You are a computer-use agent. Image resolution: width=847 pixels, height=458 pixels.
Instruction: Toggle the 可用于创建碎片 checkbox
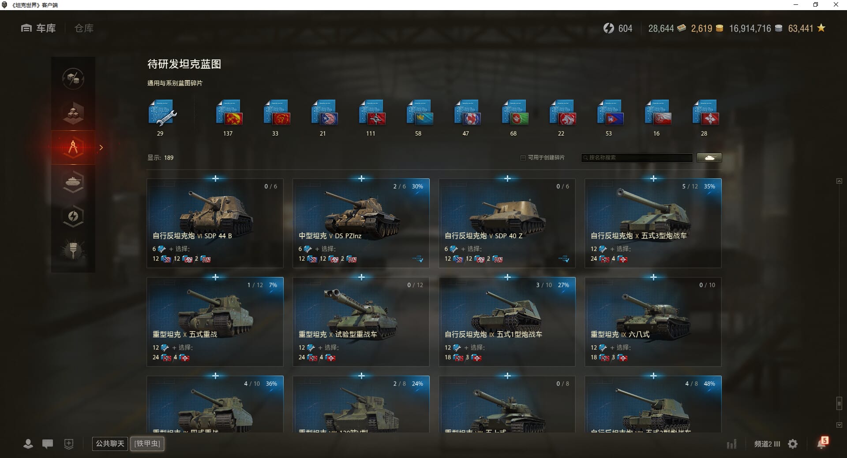[523, 158]
